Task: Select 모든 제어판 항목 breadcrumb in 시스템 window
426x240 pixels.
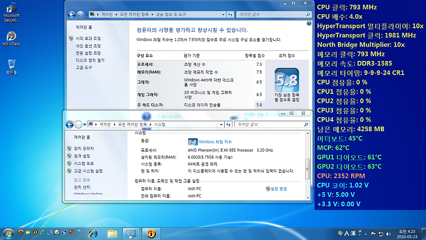Action: point(133,124)
